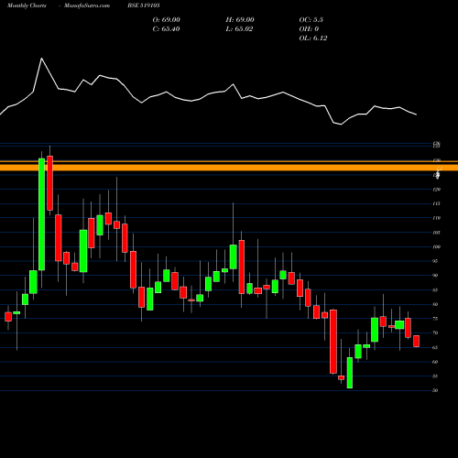Screen dimensions: 458x458
Task: Click the 'Monthly Charts' title text
Action: click(27, 5)
